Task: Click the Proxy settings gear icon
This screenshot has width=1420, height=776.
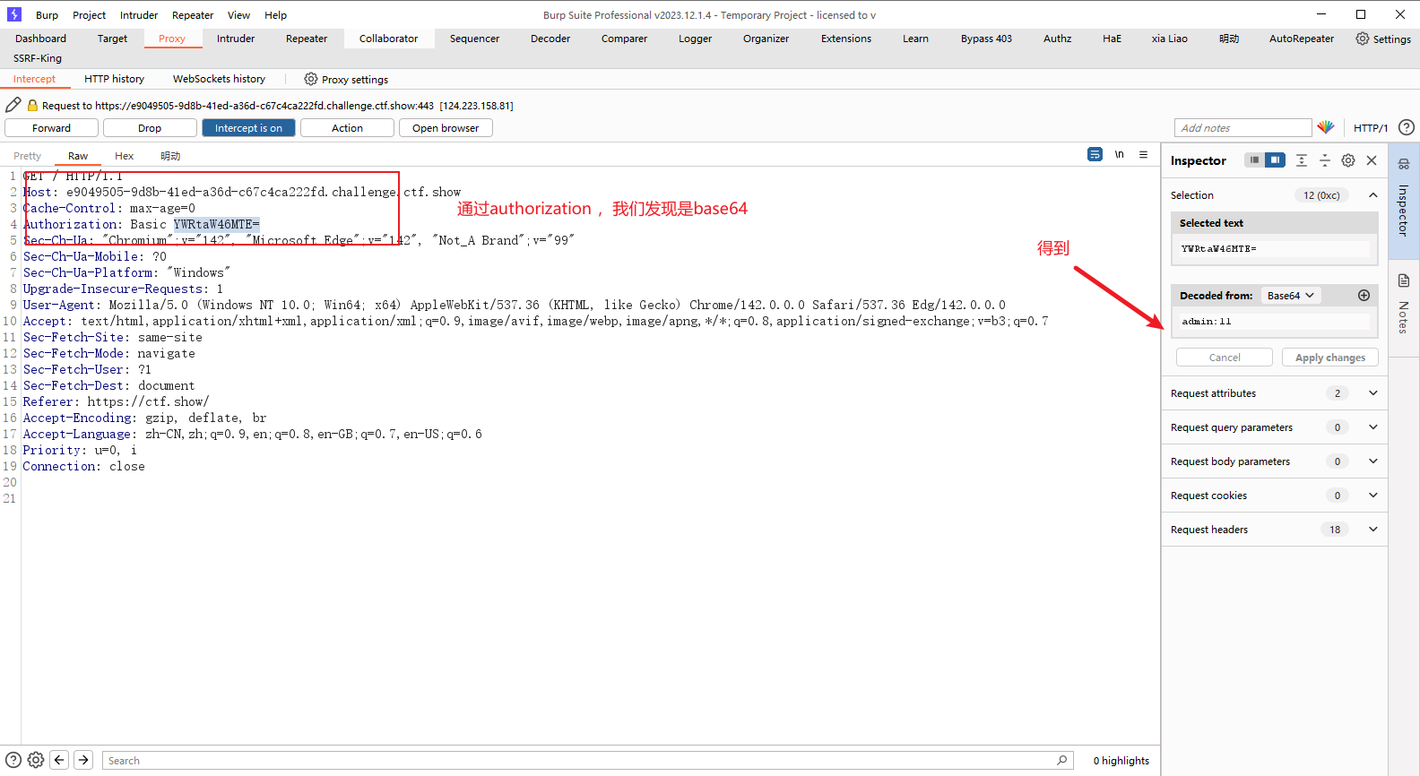Action: click(x=311, y=79)
